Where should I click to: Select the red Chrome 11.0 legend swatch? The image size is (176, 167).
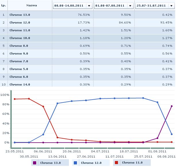[x=116, y=162]
